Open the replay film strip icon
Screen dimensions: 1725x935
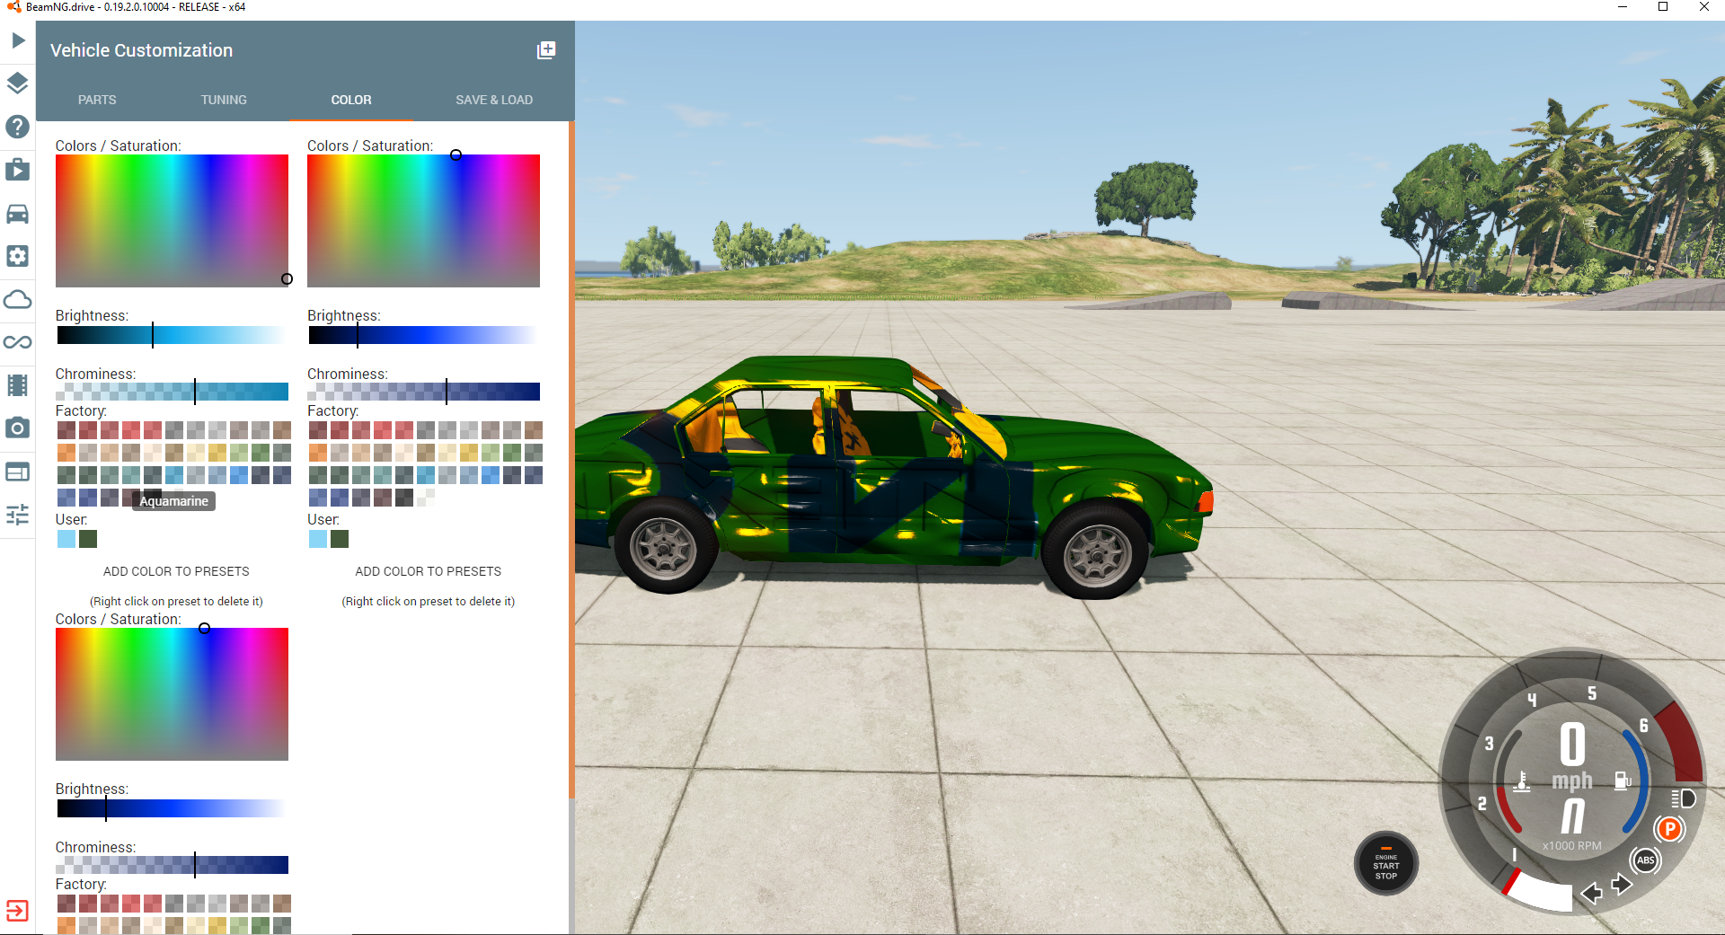[18, 385]
